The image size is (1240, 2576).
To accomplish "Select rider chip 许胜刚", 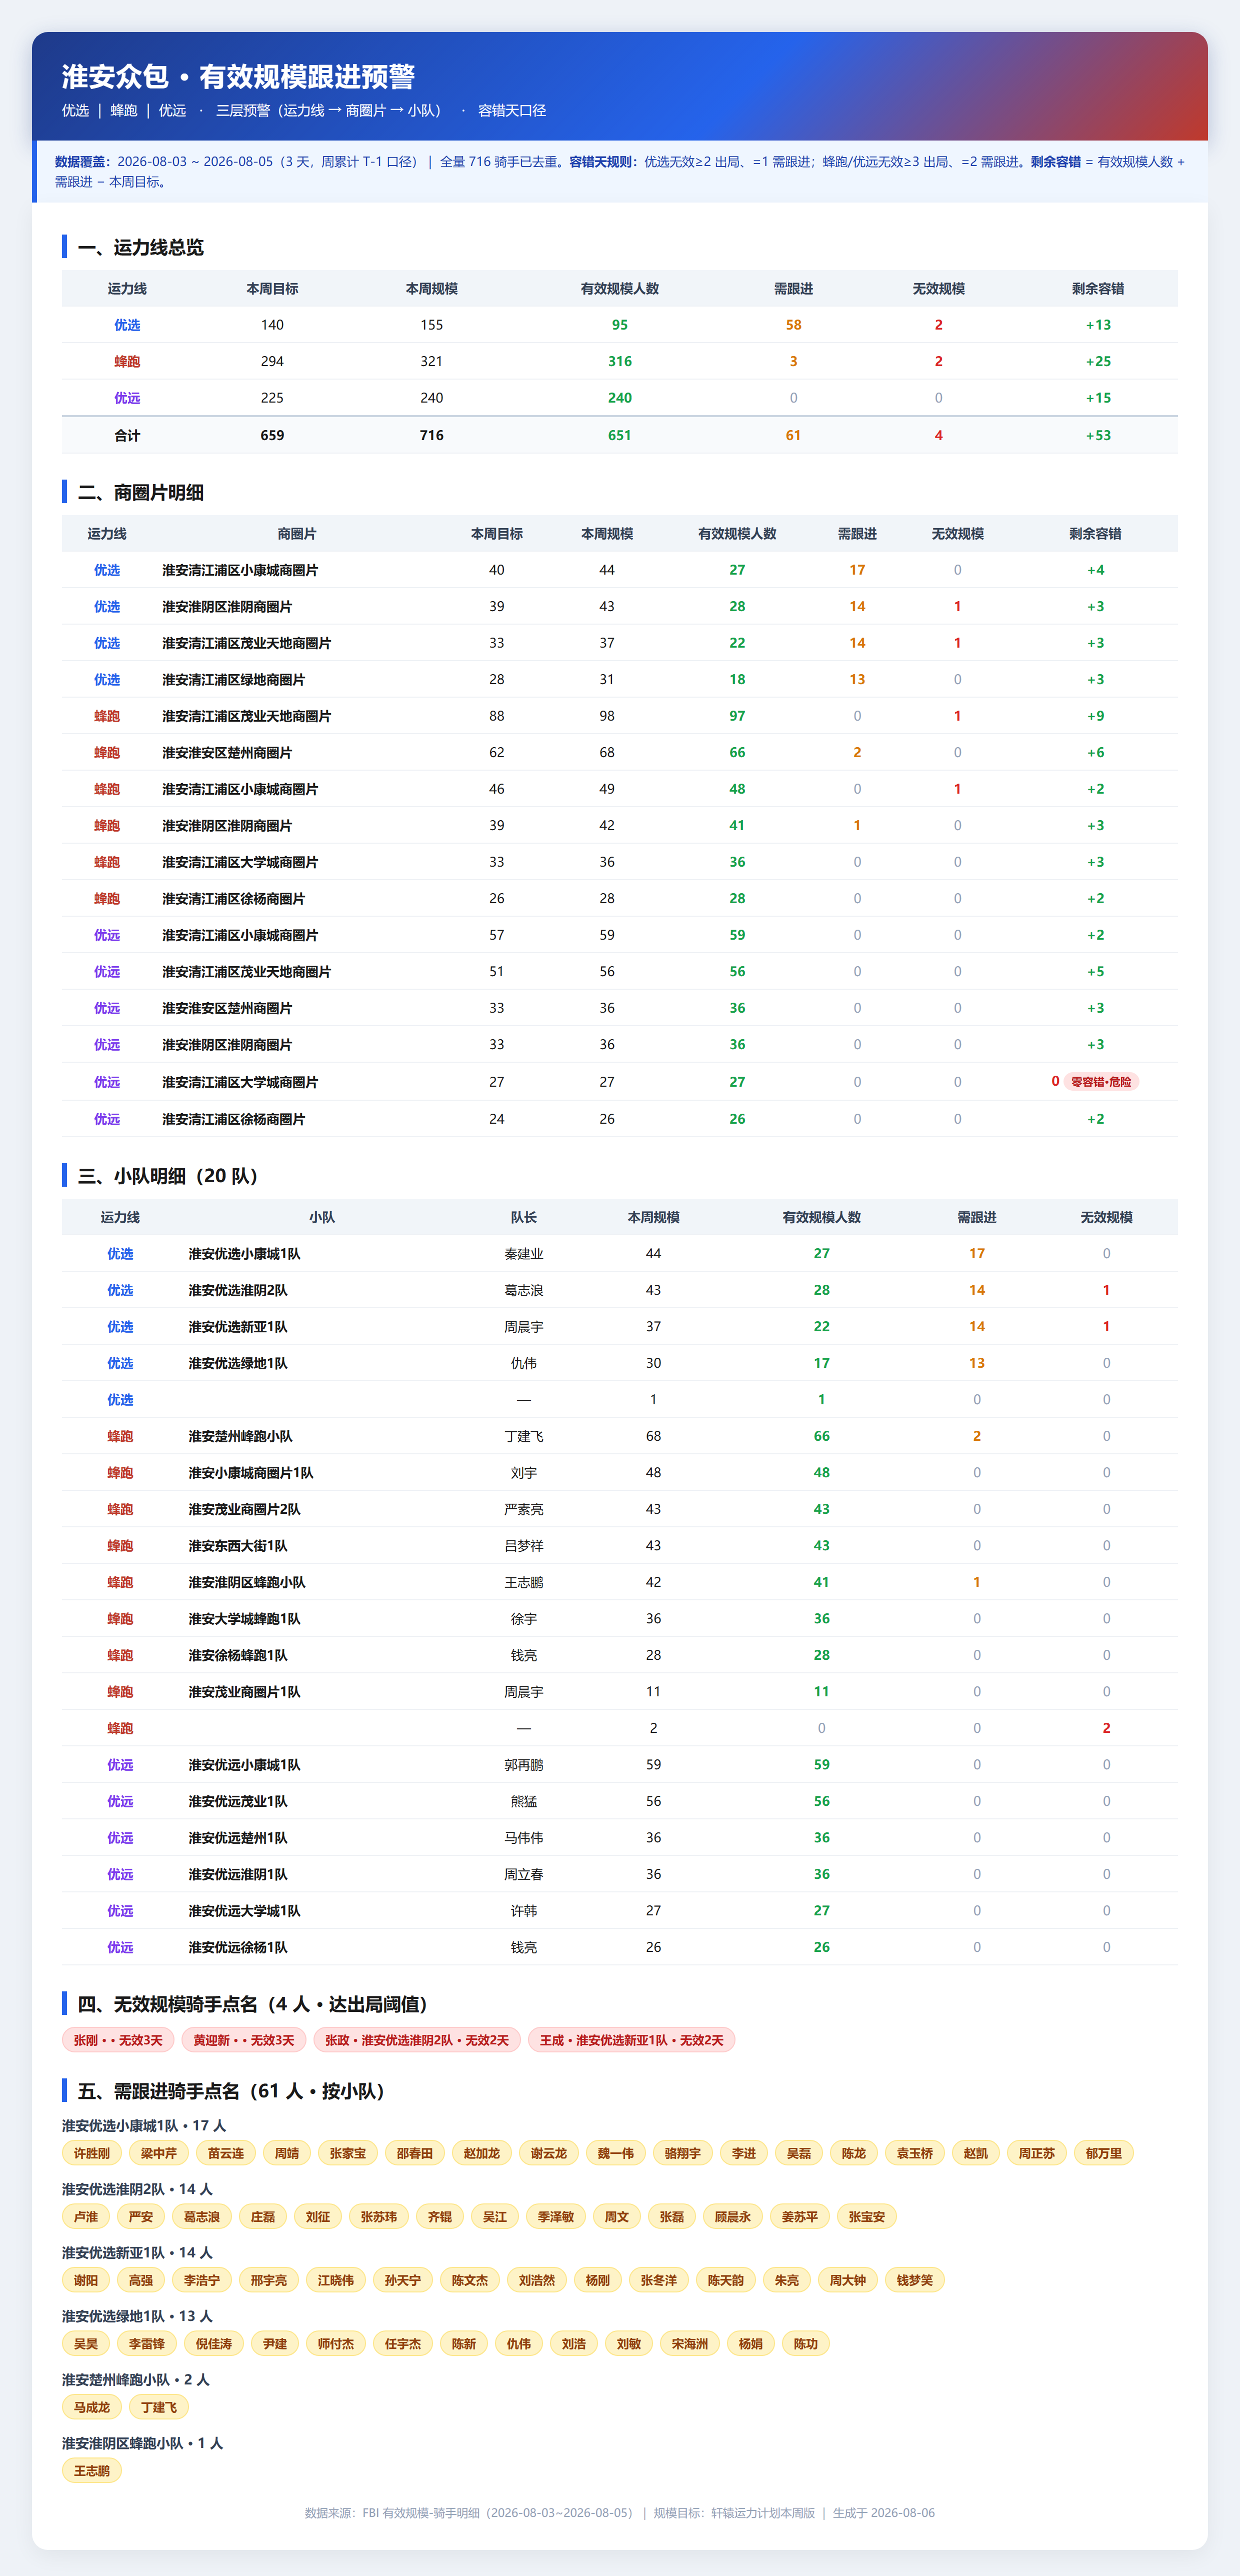I will [92, 2153].
